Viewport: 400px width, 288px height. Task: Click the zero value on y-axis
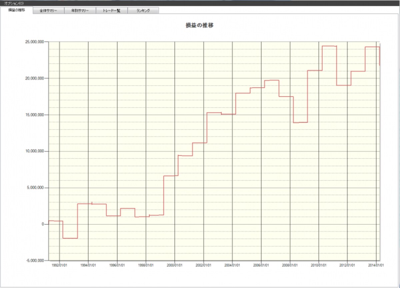43,224
